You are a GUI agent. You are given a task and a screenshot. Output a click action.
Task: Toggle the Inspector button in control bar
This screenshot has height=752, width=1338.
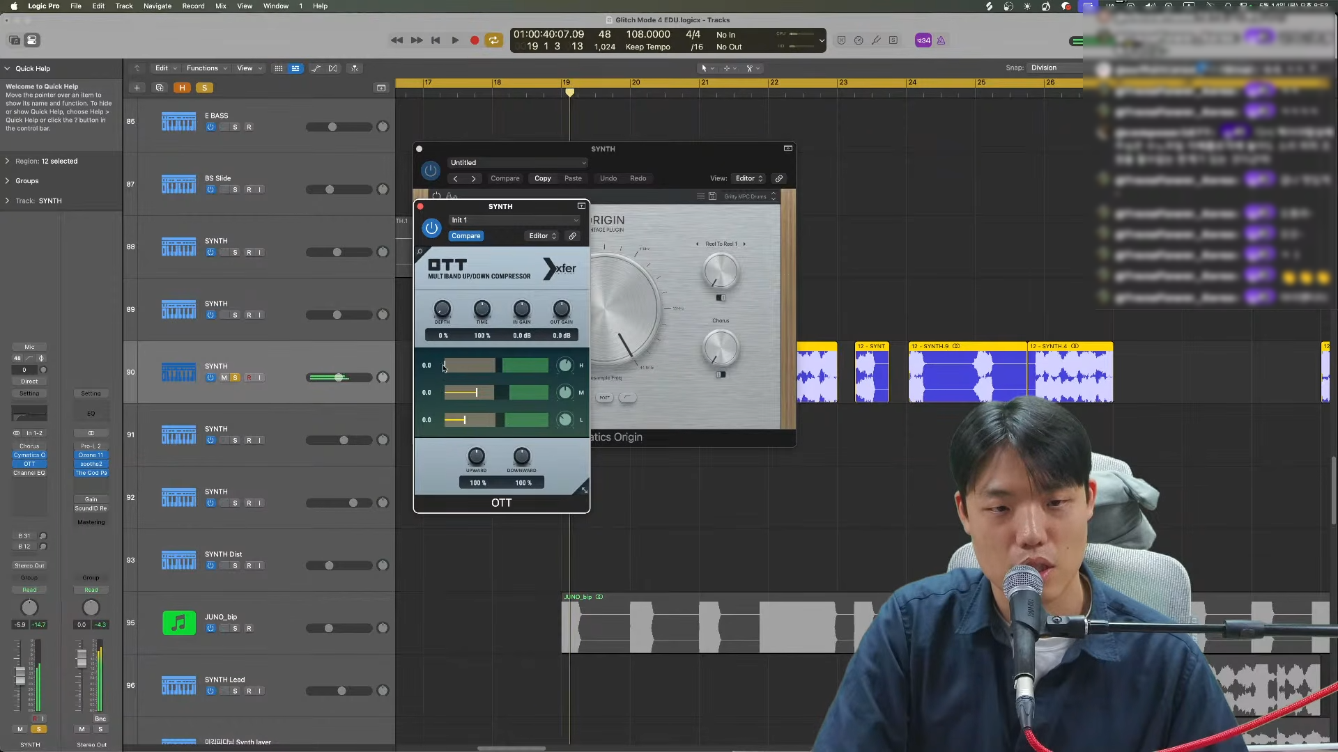(32, 40)
